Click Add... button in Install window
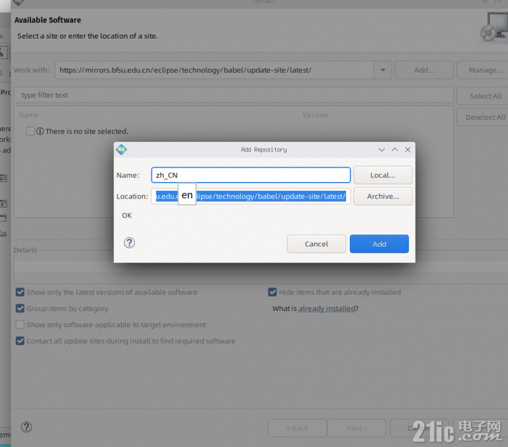 [x=424, y=70]
